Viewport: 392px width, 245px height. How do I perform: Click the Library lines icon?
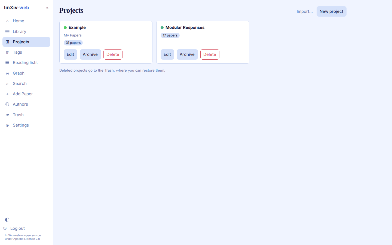pos(7,32)
